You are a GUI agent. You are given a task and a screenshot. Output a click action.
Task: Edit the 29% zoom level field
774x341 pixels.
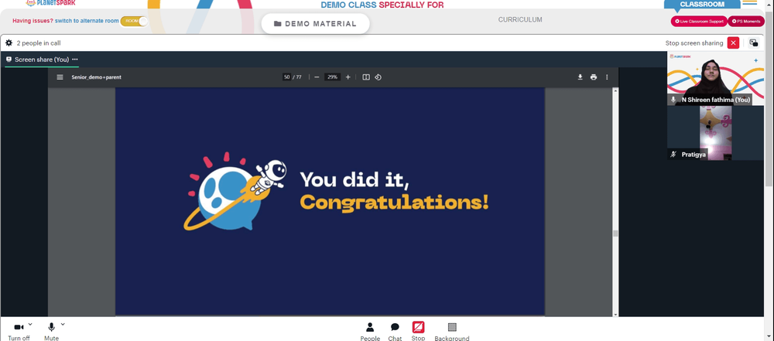pos(332,77)
